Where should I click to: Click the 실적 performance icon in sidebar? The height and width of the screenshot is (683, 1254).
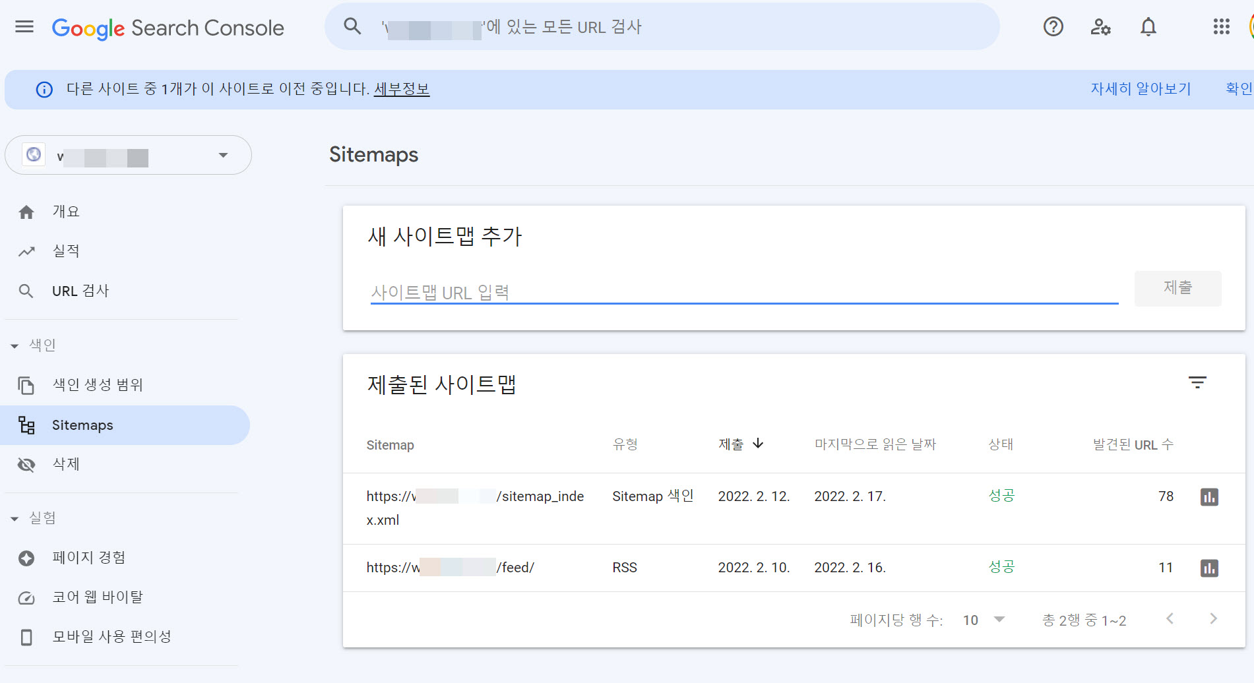pos(26,251)
